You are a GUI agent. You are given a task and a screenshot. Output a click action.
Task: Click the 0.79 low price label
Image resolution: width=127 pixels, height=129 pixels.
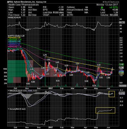(94, 85)
